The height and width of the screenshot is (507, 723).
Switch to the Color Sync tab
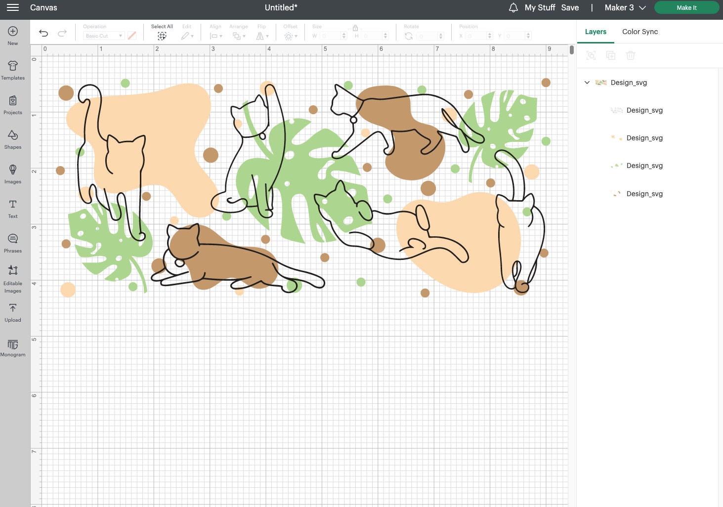(x=640, y=32)
